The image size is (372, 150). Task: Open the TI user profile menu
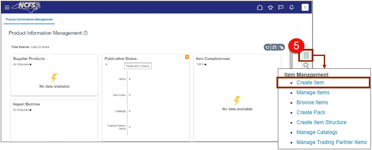tap(305, 7)
